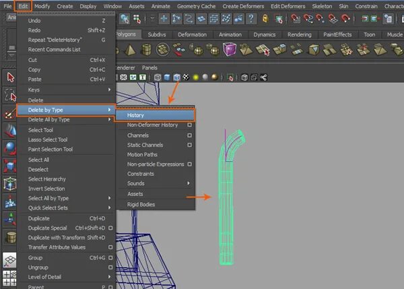Toggle use all lights yellow icon
This screenshot has width=404, height=289.
pos(196,77)
